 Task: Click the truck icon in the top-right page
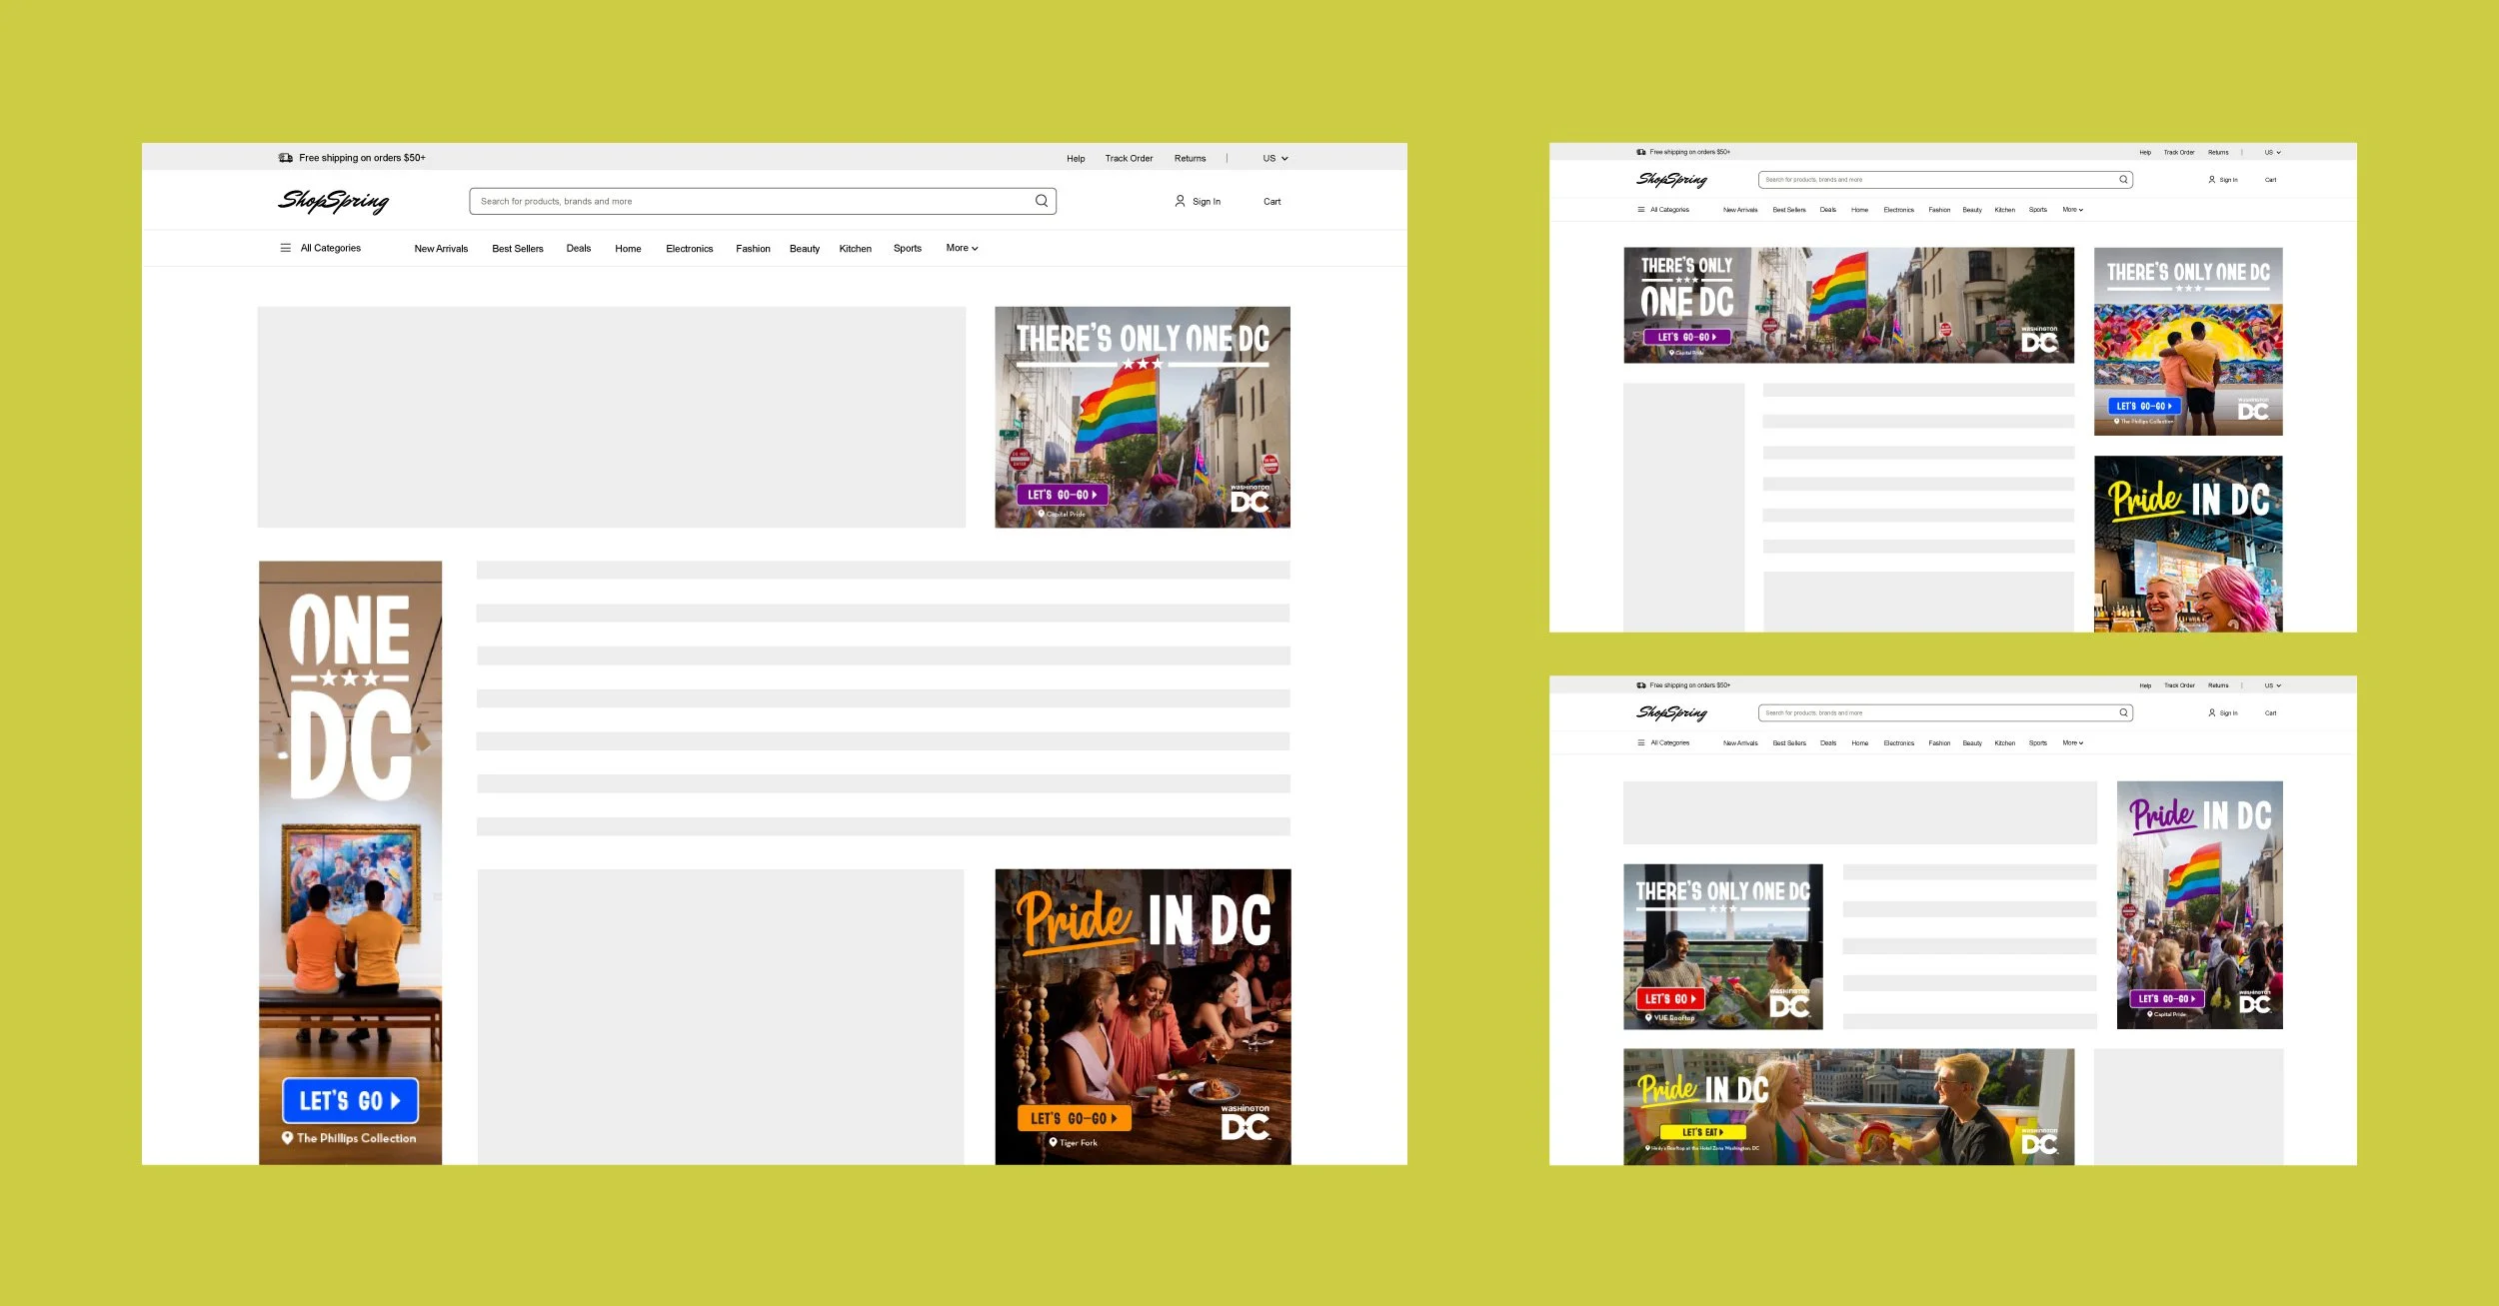1641,152
